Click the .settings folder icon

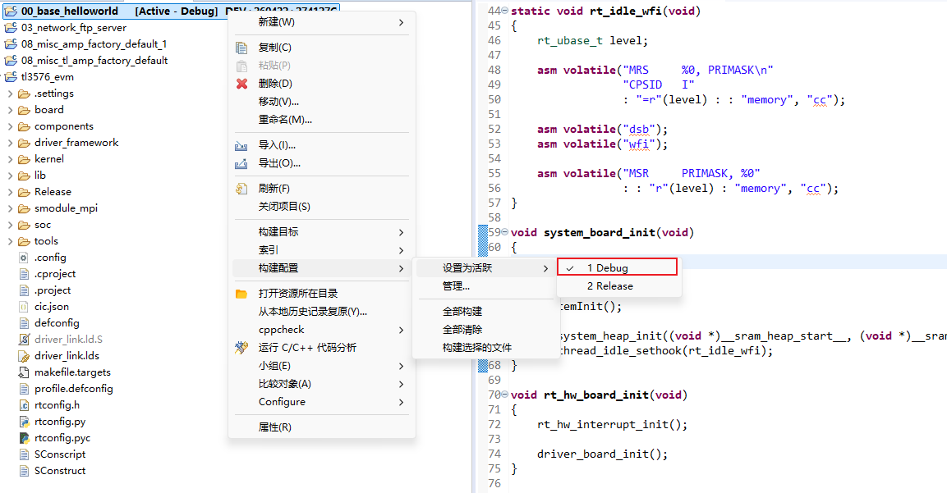click(24, 94)
